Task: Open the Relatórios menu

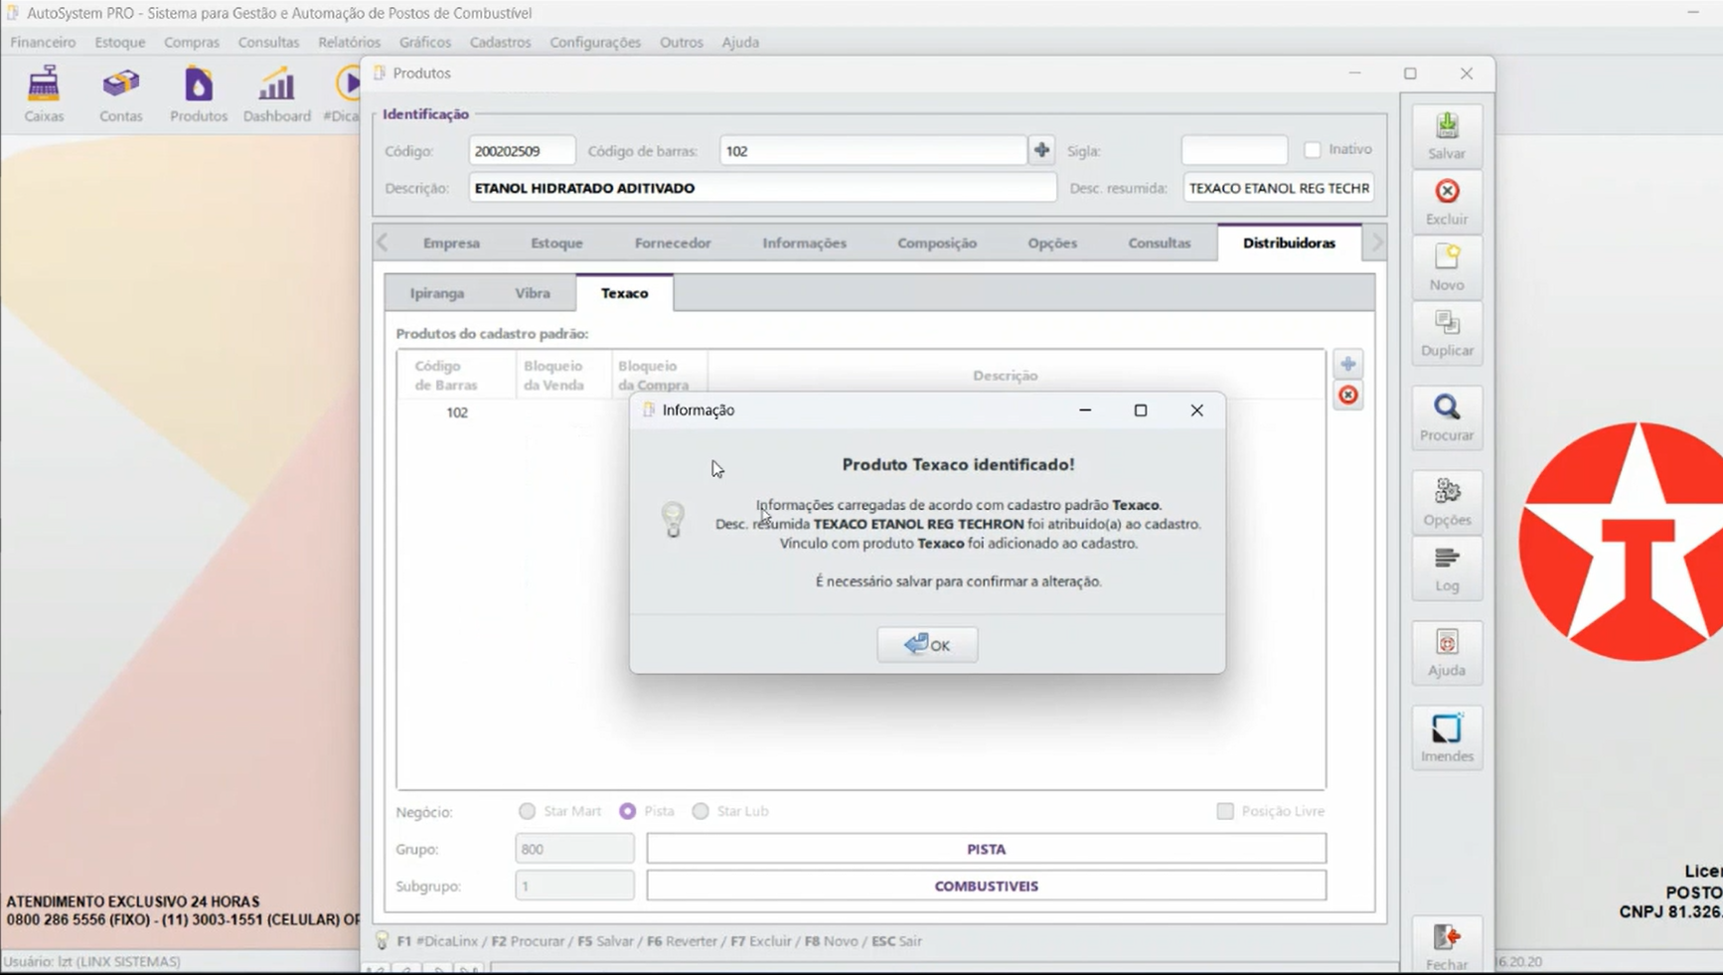Action: point(349,42)
